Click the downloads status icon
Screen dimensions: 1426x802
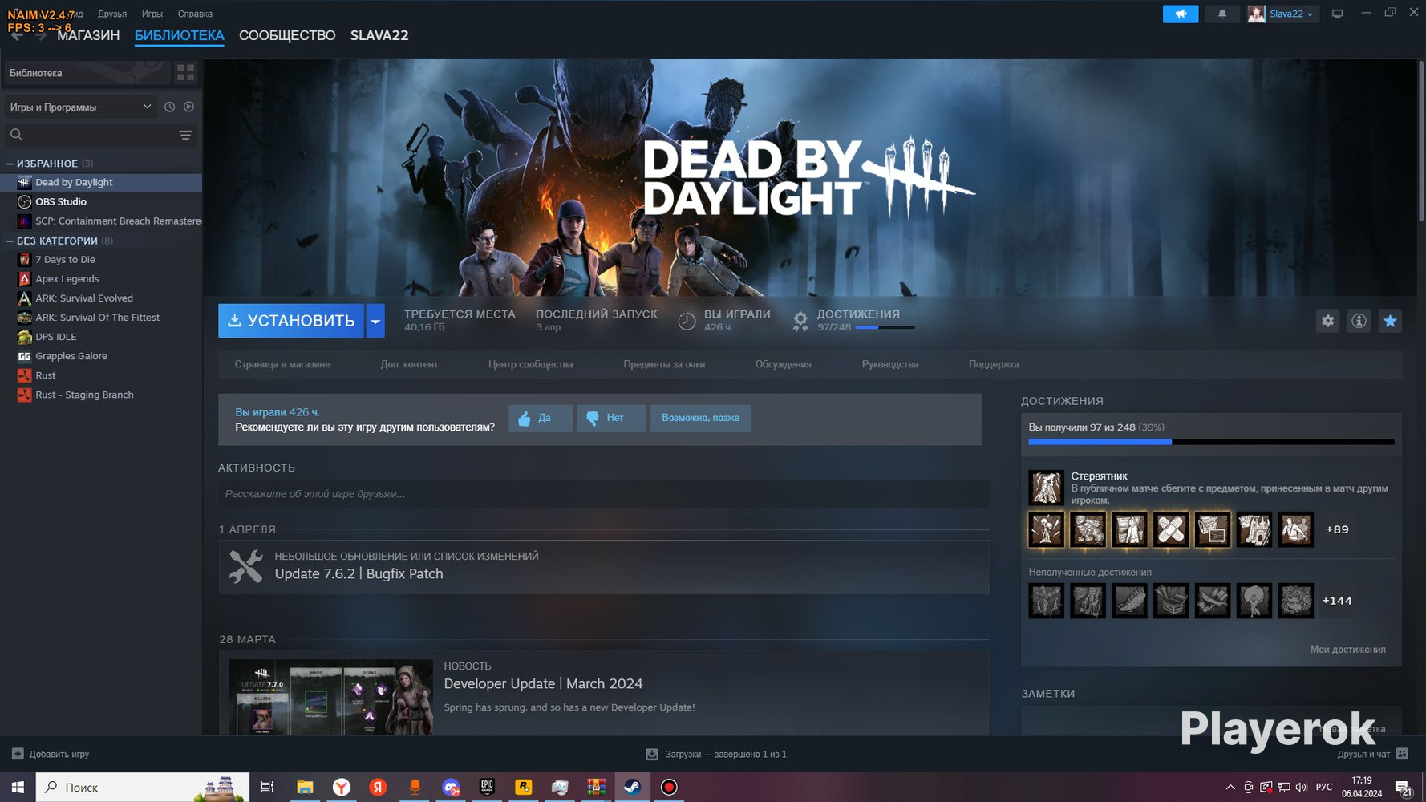click(652, 754)
